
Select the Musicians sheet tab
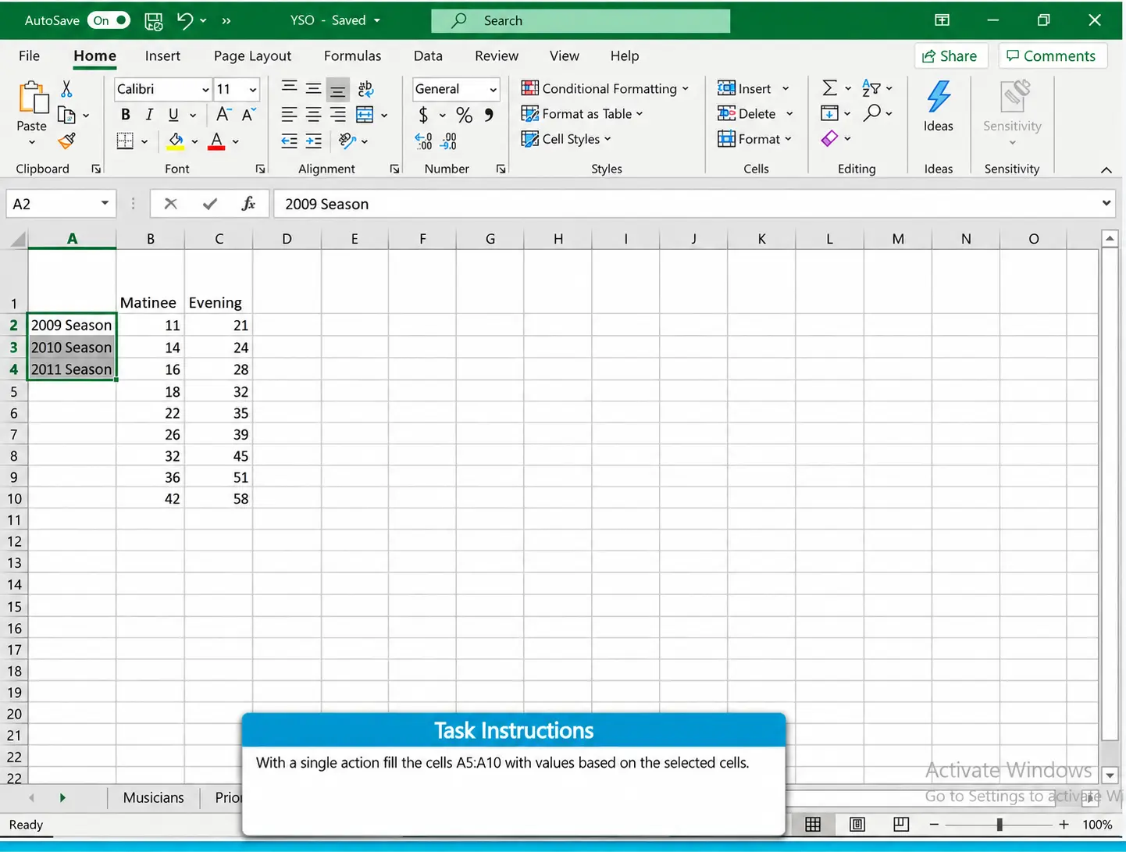click(154, 797)
